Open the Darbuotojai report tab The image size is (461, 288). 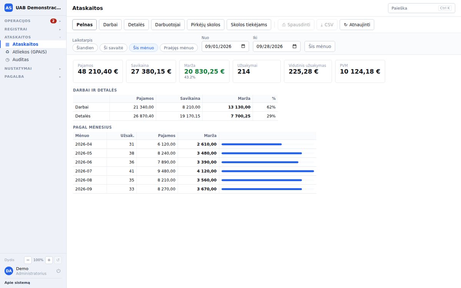click(x=168, y=25)
